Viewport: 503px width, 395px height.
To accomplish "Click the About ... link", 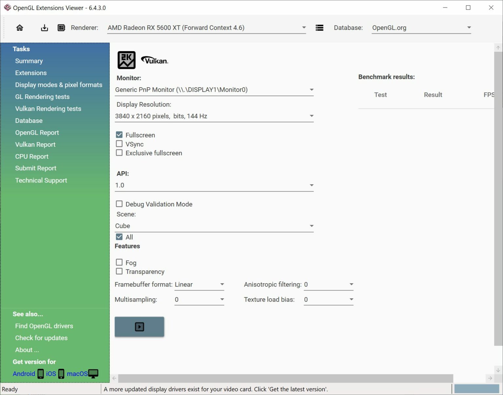I will [x=27, y=350].
